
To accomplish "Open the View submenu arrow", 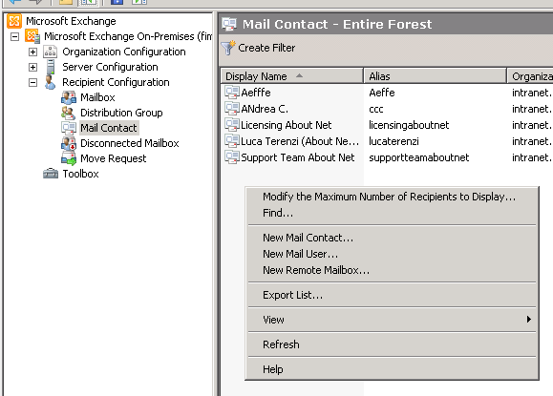I will click(x=529, y=320).
